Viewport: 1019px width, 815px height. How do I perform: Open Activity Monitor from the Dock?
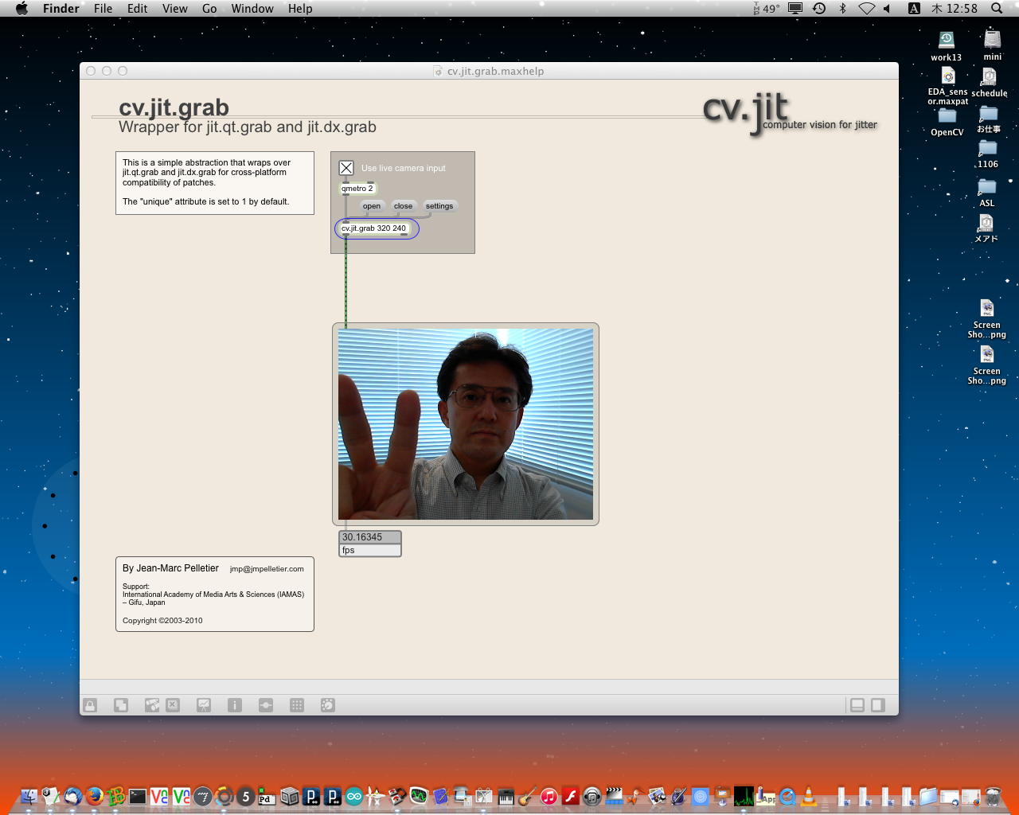744,795
